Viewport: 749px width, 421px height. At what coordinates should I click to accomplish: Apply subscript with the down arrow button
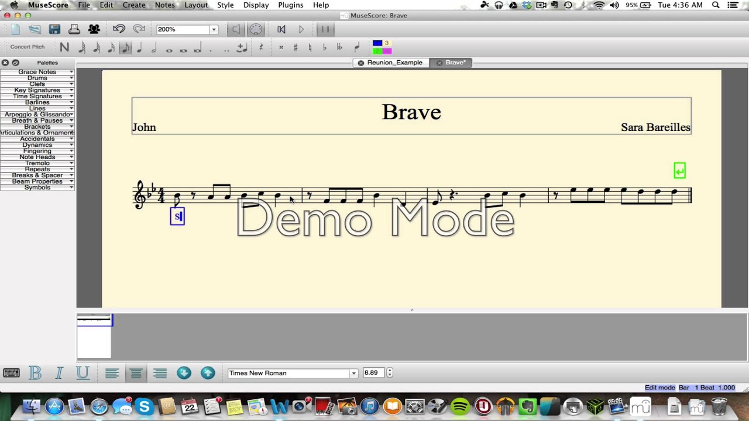point(184,373)
